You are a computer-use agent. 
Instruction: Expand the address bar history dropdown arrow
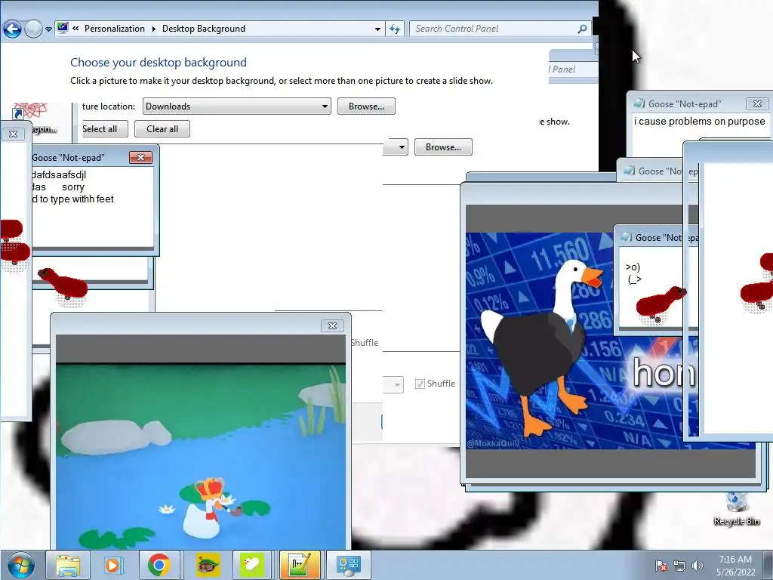tap(377, 29)
